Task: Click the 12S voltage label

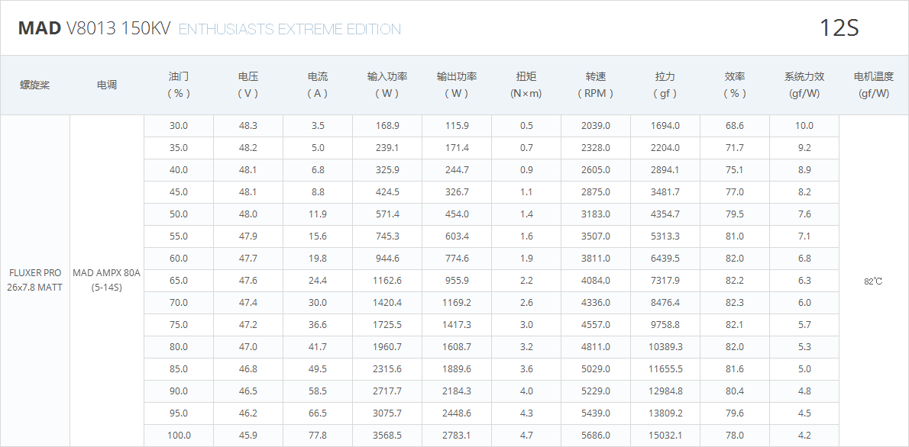Action: coord(839,28)
